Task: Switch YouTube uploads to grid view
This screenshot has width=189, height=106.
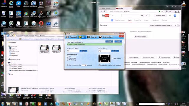Action: [175, 25]
